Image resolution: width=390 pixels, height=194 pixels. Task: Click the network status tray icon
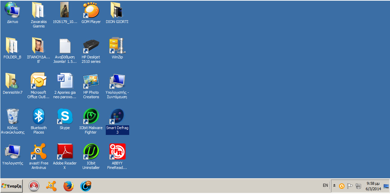[358, 186]
